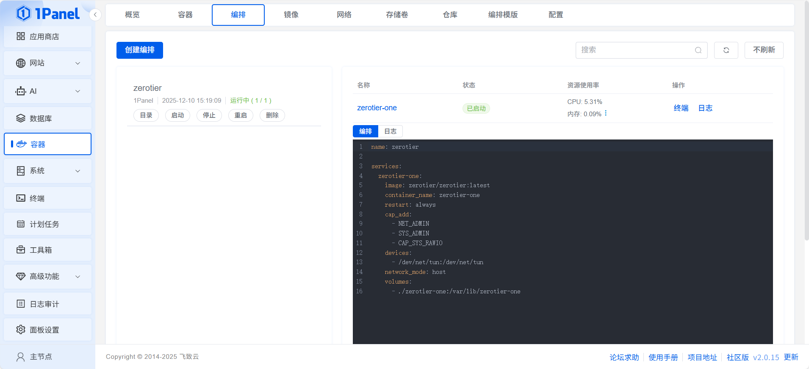
Task: Open the 不刷新 refresh interval dropdown
Action: click(x=764, y=50)
